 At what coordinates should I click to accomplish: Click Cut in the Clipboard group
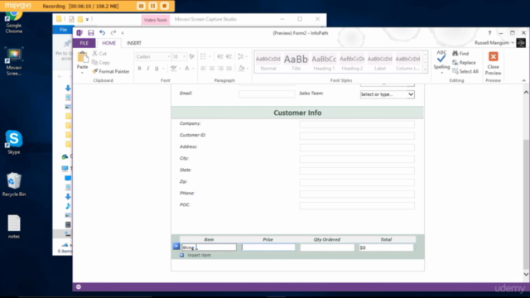point(99,53)
